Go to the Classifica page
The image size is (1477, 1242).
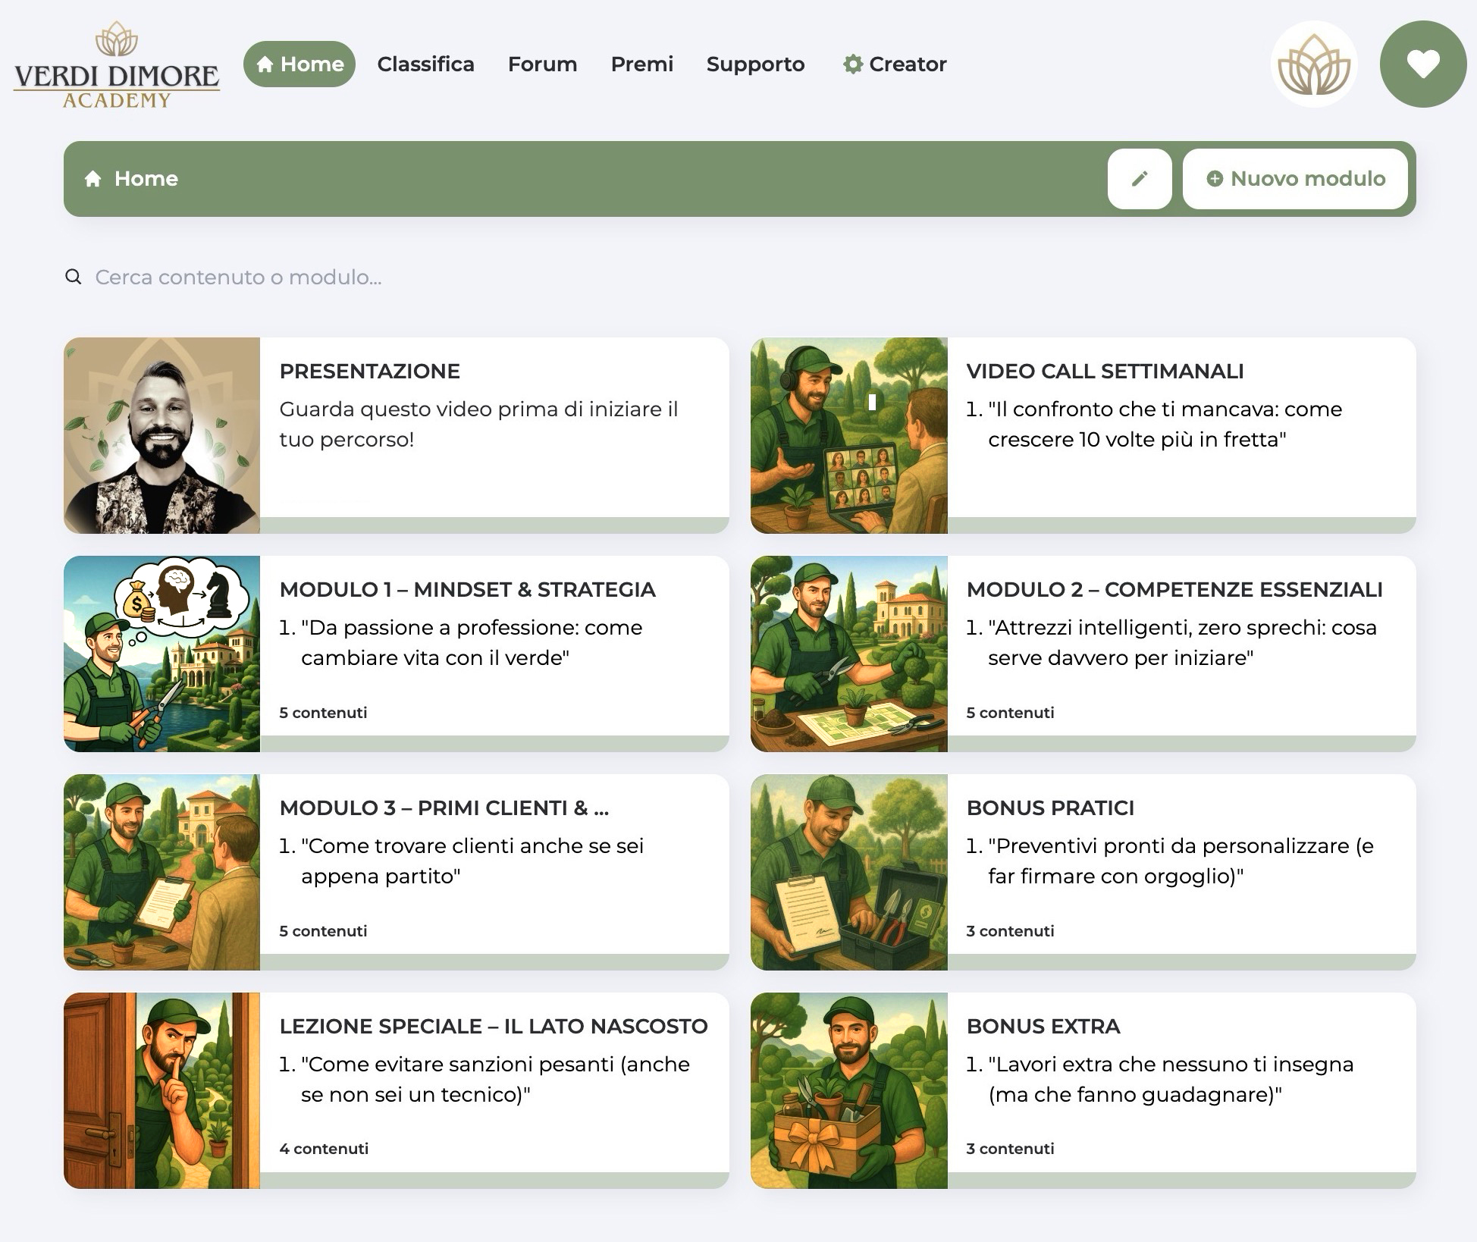point(425,64)
